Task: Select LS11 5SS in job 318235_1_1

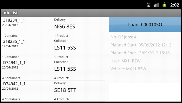Action: click(65, 48)
